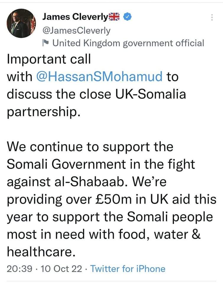223x283 pixels.
Task: Open James Cleverly's round profile photo
Action: tap(21, 23)
